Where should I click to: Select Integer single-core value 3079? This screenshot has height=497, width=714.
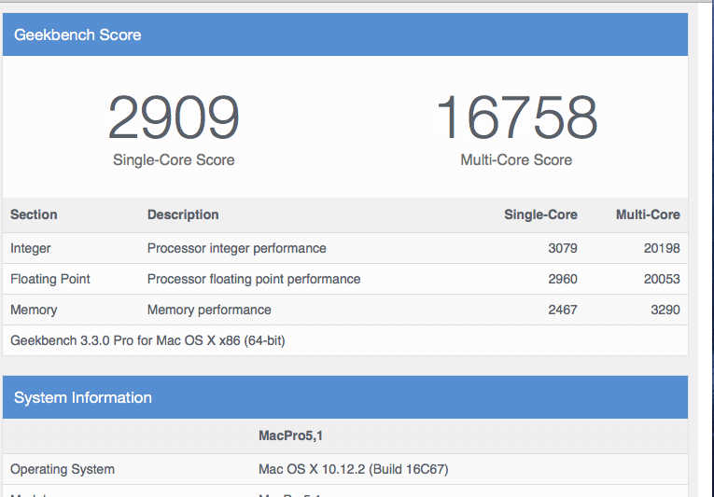[563, 248]
